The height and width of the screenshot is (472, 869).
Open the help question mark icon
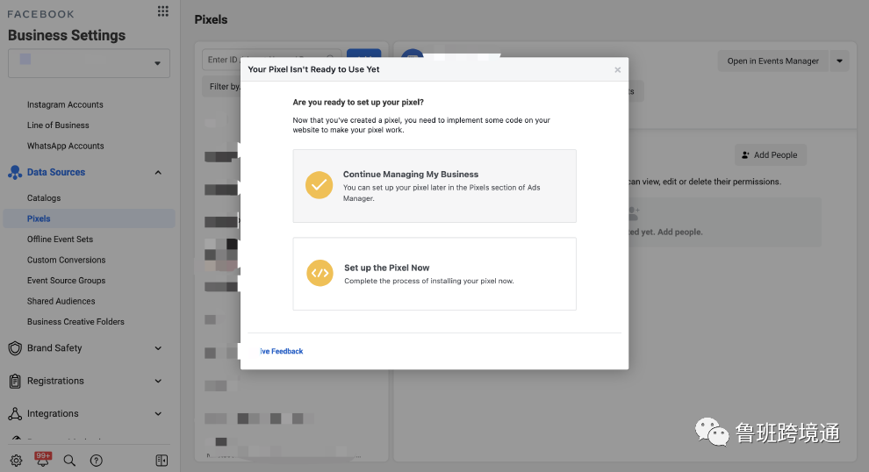[96, 461]
